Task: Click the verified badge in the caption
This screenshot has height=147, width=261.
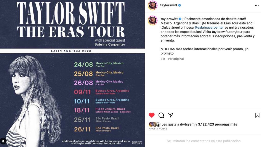Action: (x=180, y=19)
